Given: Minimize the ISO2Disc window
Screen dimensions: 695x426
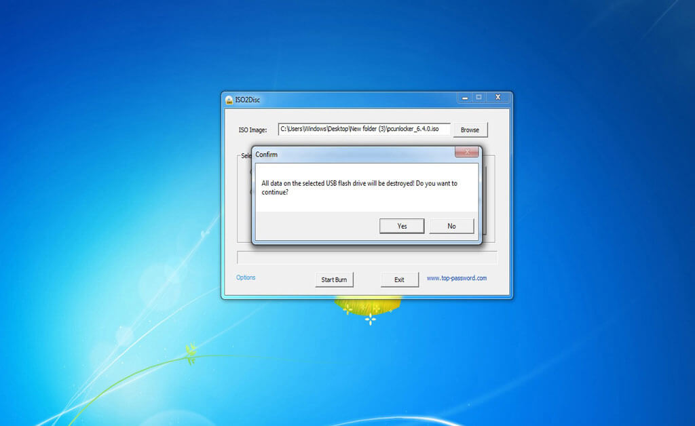Looking at the screenshot, I should tap(464, 98).
